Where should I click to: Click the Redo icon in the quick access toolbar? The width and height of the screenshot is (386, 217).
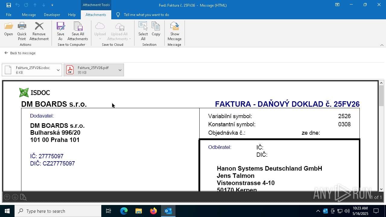pos(26,5)
